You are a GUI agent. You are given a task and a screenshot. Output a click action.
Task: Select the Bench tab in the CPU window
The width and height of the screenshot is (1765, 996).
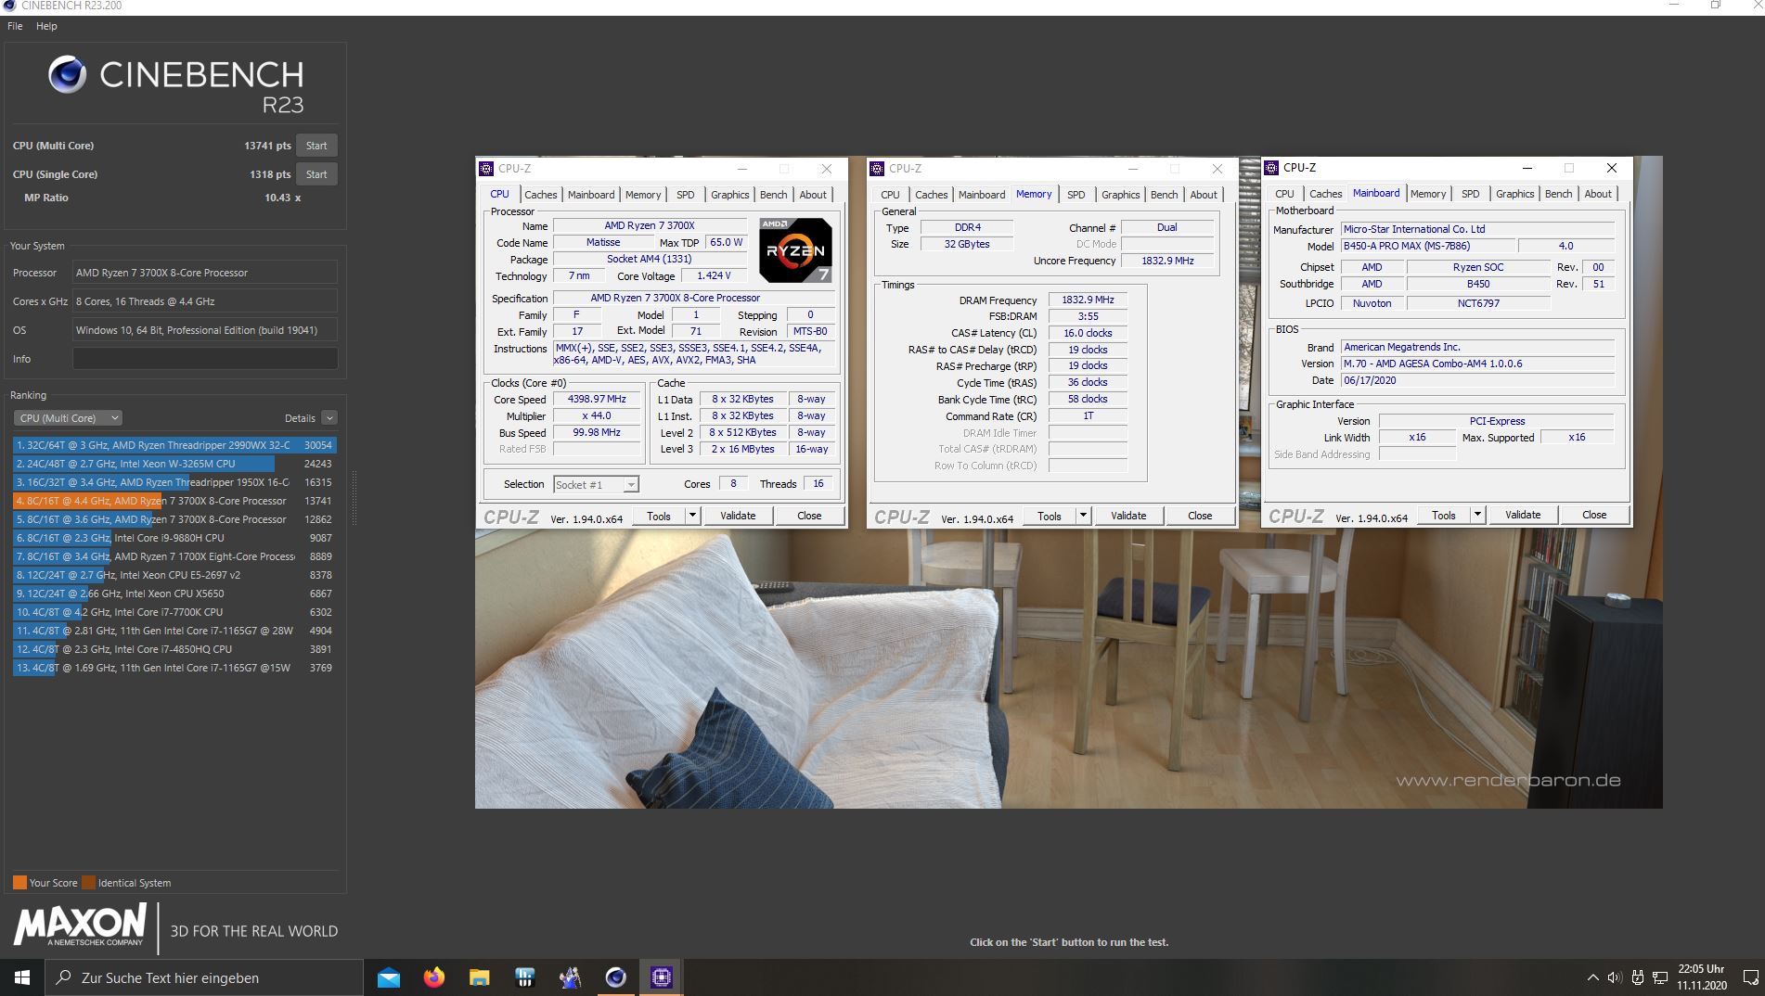click(x=773, y=195)
